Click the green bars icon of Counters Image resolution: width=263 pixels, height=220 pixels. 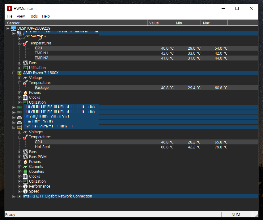click(x=25, y=172)
